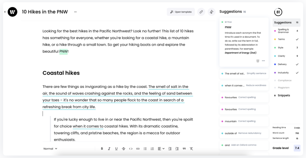Screen dimensions: 306x158
Task: Click the Coastal hikes heading
Action: click(61, 73)
